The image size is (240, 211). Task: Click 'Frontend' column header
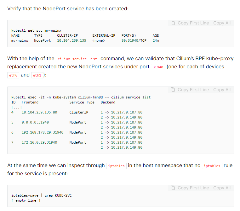[30, 102]
